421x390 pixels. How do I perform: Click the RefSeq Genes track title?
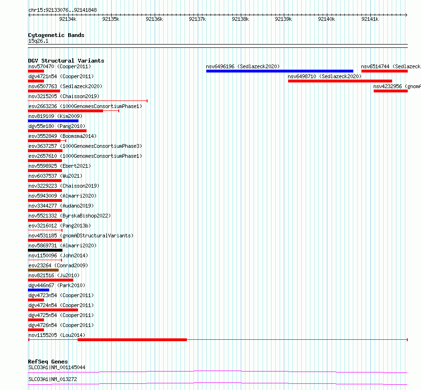[x=48, y=362]
